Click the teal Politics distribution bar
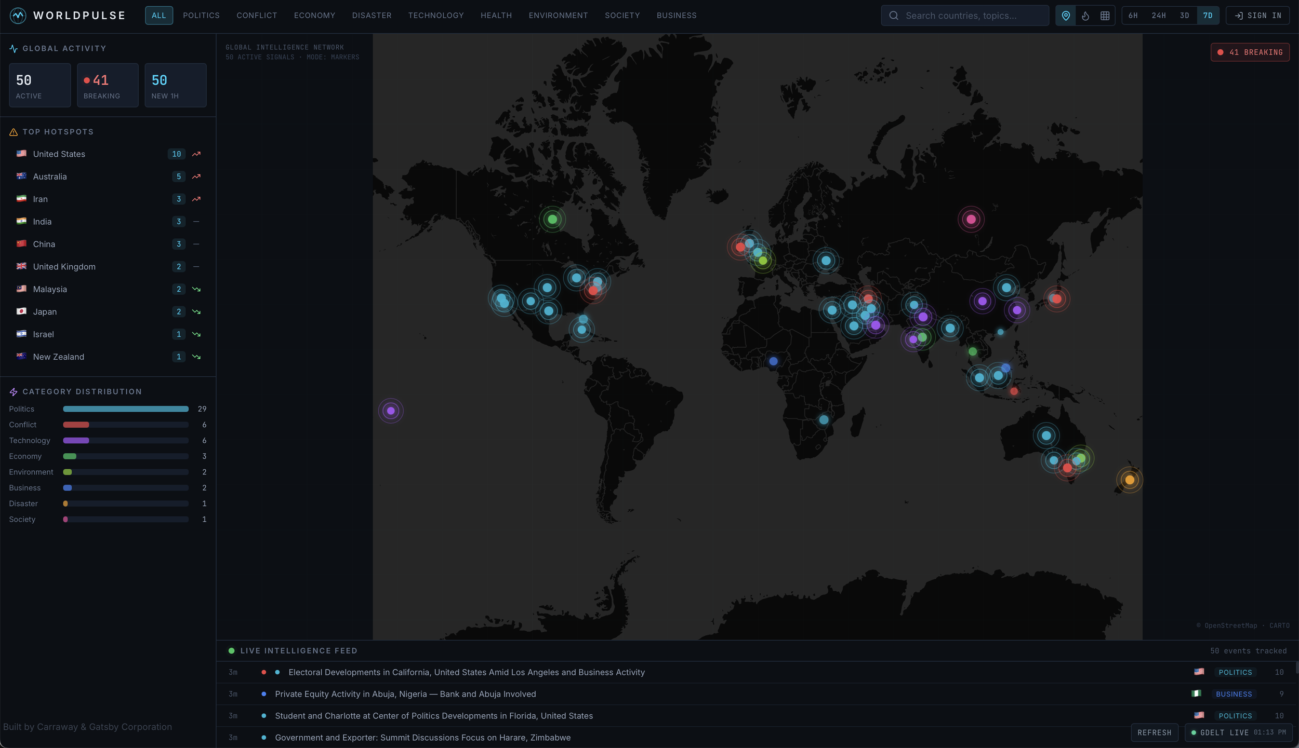 (x=126, y=409)
